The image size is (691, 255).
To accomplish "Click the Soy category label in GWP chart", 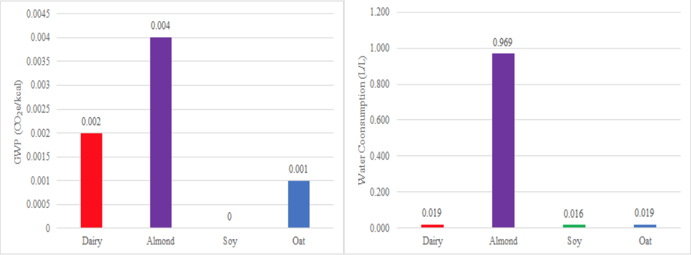I will (x=230, y=241).
